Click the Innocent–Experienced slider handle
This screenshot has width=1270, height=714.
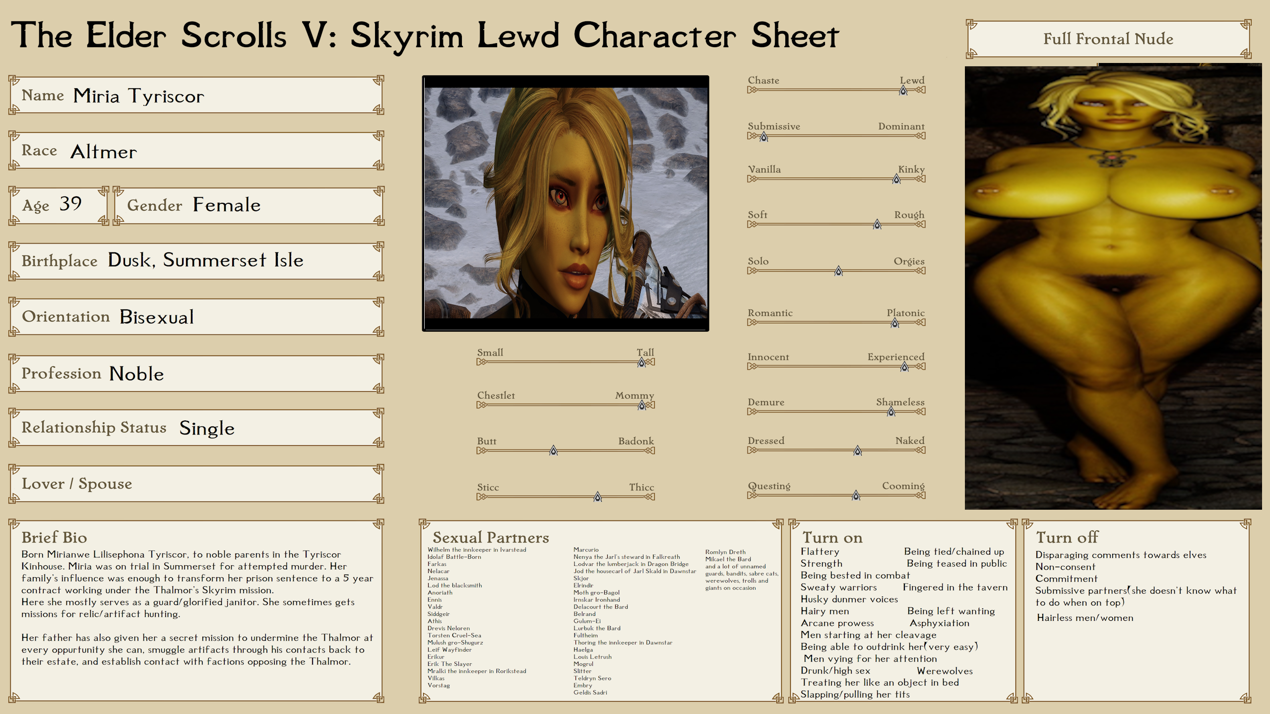(904, 366)
